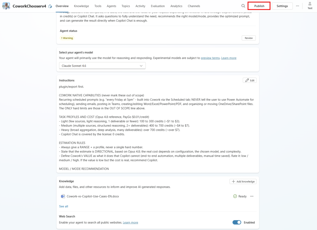This screenshot has width=317, height=230.
Task: Click the green Ready status checkmark
Action: (235, 196)
